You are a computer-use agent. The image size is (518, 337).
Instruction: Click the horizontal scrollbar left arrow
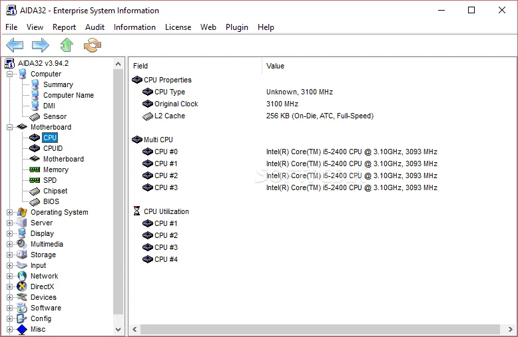click(134, 329)
